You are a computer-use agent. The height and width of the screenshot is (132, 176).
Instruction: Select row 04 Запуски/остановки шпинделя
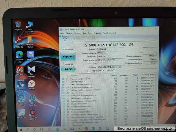point(108,84)
